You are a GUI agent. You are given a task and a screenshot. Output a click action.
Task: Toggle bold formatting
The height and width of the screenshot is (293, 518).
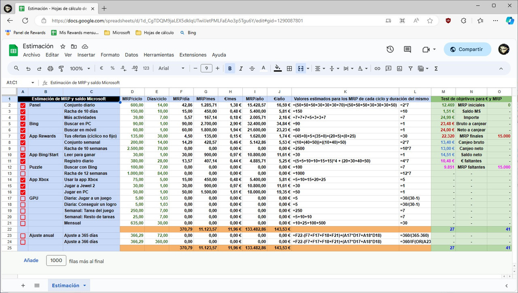[230, 68]
